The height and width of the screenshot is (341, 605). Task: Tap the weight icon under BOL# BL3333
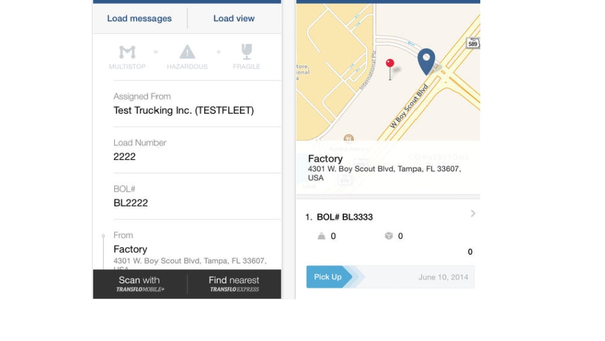321,236
